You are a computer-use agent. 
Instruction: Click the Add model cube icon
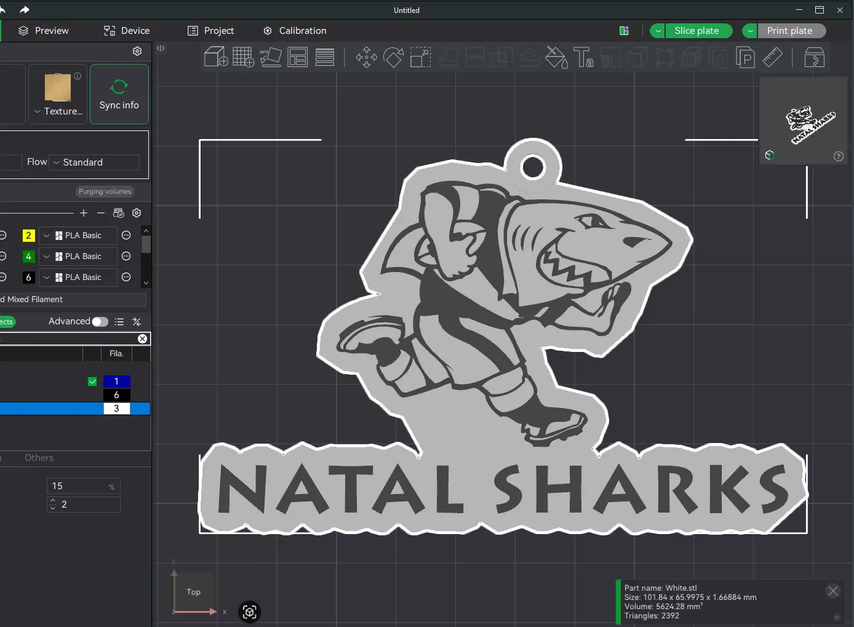pos(216,57)
